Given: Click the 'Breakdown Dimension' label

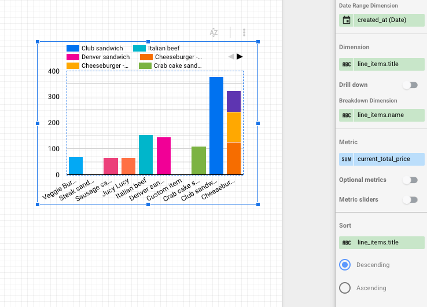Looking at the screenshot, I should (368, 101).
